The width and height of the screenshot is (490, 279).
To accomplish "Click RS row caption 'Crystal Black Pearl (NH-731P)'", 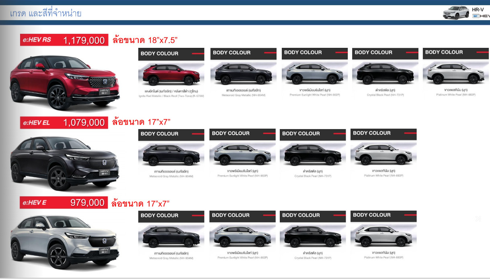I will 385,95.
